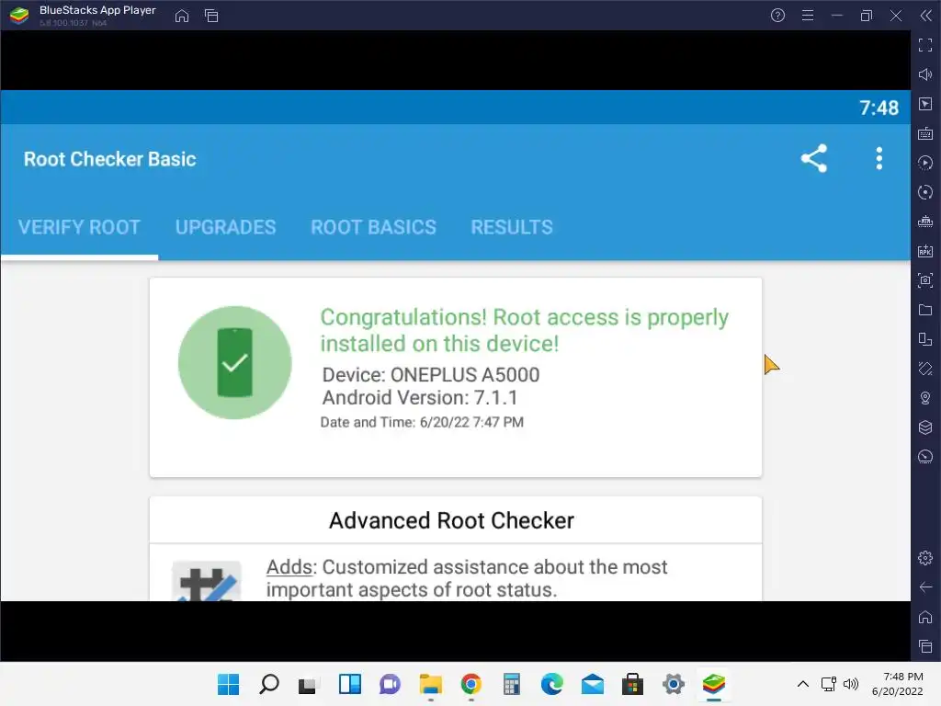Click the volume icon in BlueStacks sidebar
This screenshot has width=941, height=706.
point(925,74)
